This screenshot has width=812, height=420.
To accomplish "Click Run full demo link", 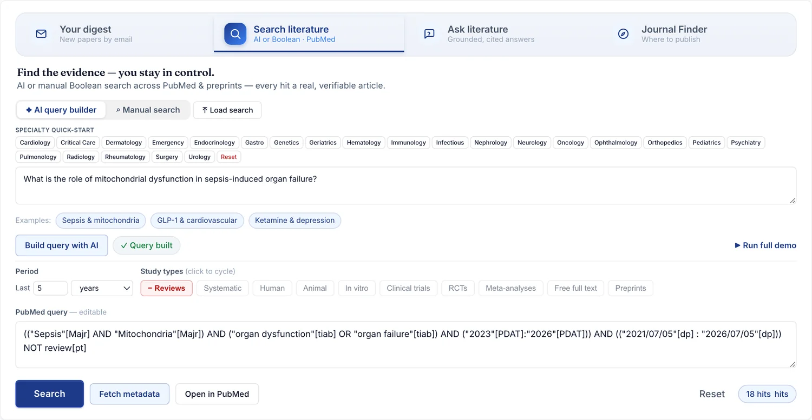I will (x=765, y=245).
